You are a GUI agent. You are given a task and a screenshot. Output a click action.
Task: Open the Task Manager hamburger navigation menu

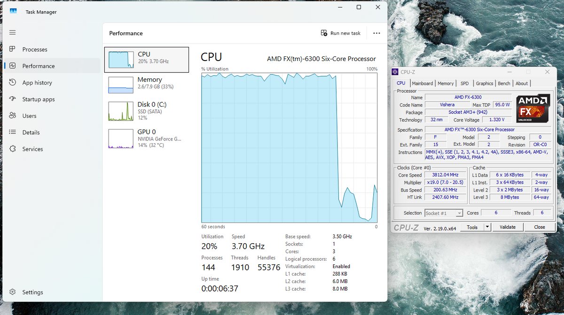click(13, 32)
